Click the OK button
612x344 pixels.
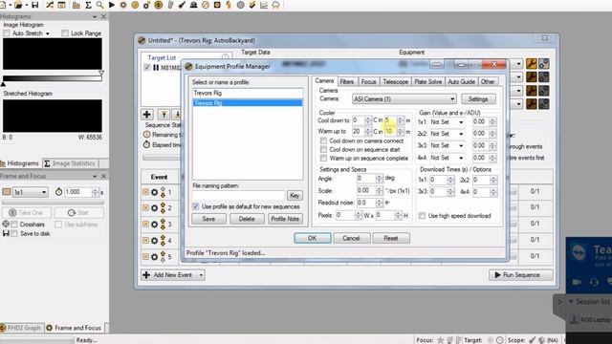pyautogui.click(x=313, y=238)
